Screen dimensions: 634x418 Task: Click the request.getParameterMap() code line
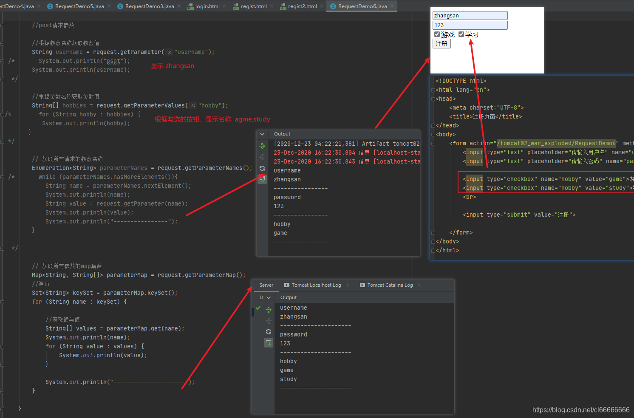[x=139, y=275]
